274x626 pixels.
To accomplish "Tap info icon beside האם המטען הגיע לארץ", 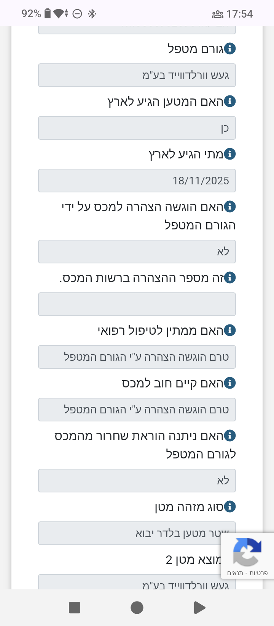I will 230,101.
